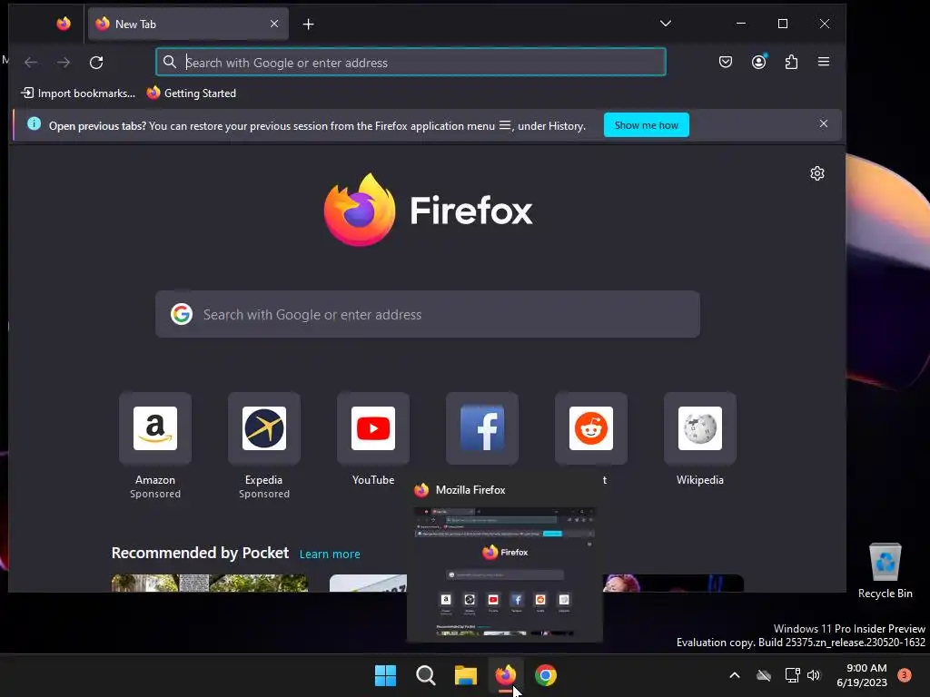Open the Extensions puzzle icon
This screenshot has height=697, width=930.
click(x=791, y=62)
